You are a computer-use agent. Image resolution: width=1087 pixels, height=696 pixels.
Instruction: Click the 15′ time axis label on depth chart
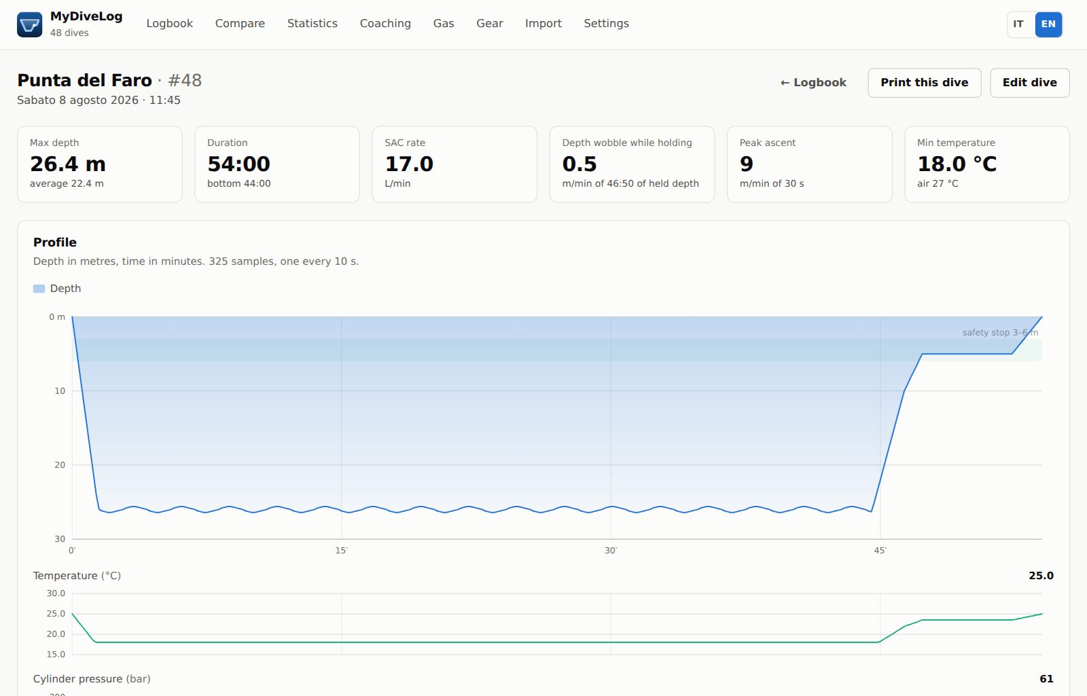click(341, 551)
